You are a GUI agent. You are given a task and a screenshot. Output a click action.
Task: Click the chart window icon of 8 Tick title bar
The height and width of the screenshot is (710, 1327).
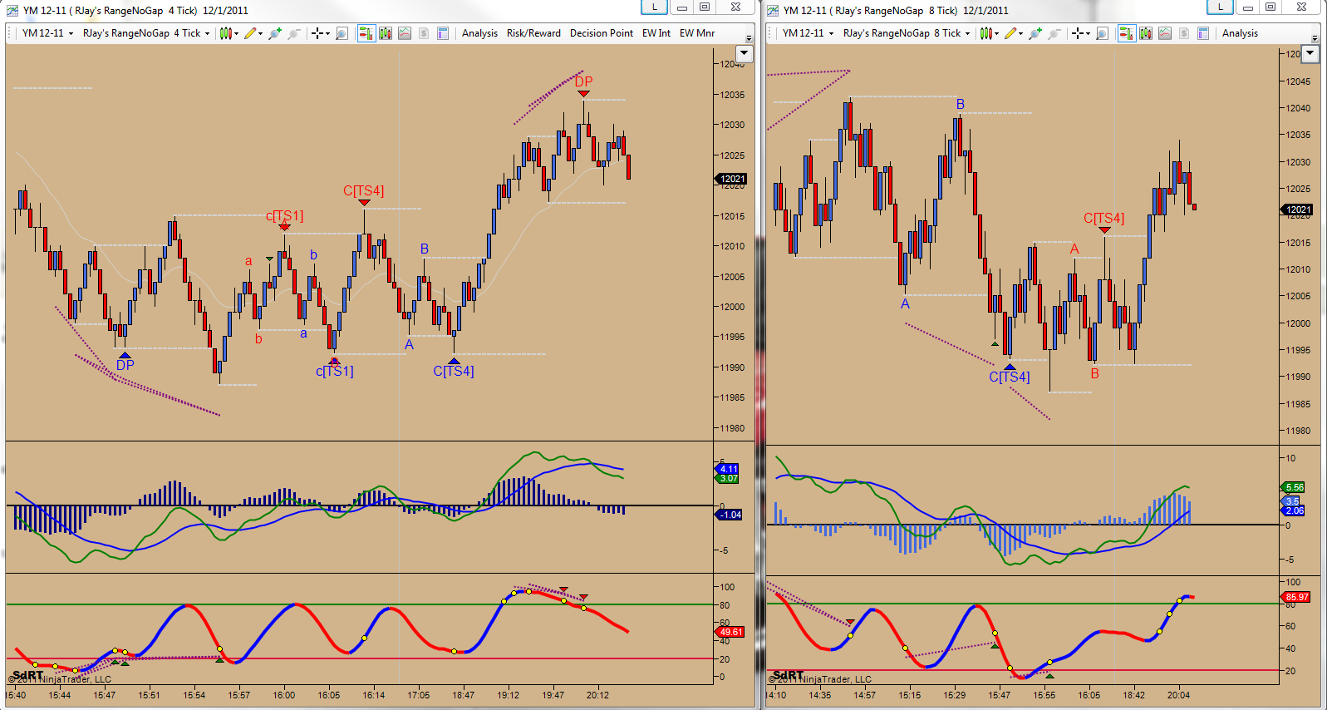[x=773, y=10]
